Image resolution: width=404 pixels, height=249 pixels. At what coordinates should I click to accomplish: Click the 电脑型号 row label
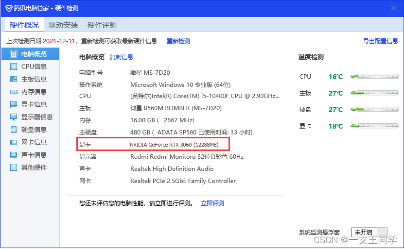click(x=91, y=72)
